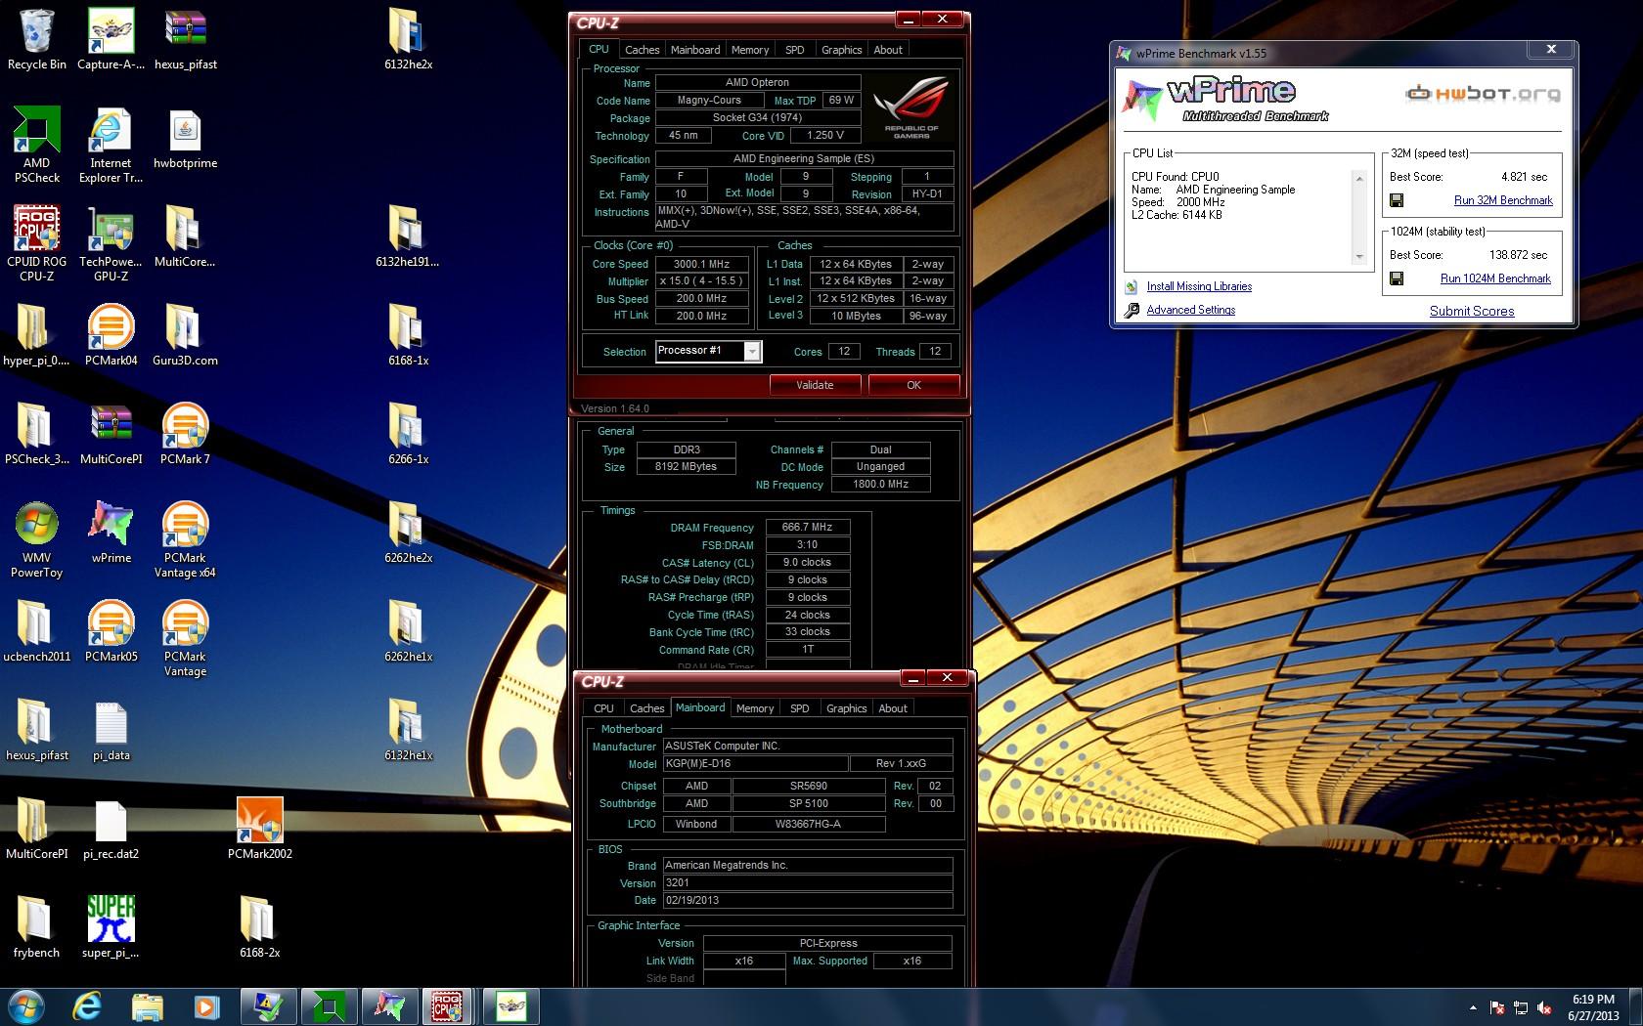Open the MultiCorePI archive icon
This screenshot has width=1643, height=1026.
111,434
